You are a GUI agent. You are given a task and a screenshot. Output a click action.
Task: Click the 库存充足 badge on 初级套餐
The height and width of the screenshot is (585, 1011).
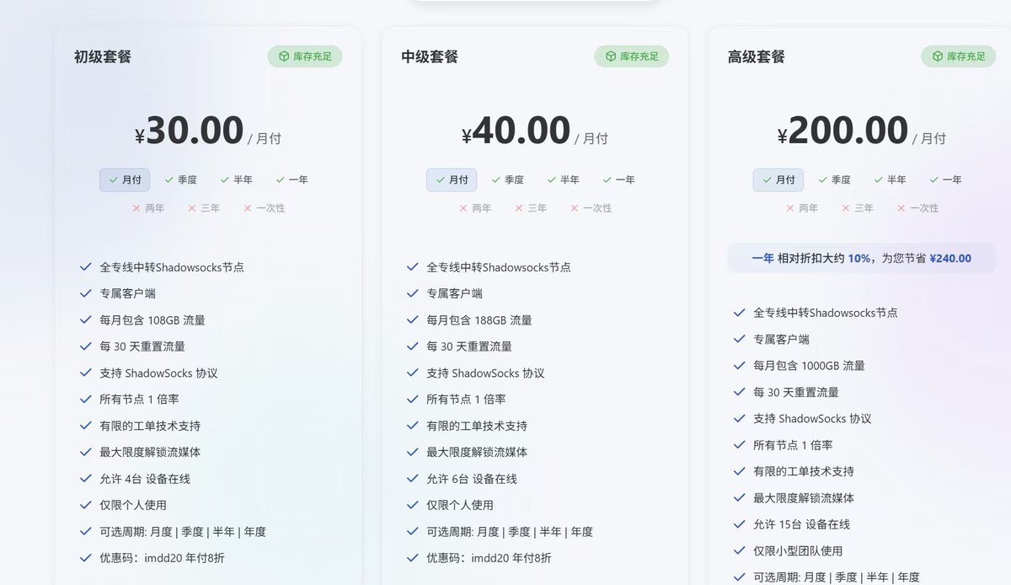[305, 56]
